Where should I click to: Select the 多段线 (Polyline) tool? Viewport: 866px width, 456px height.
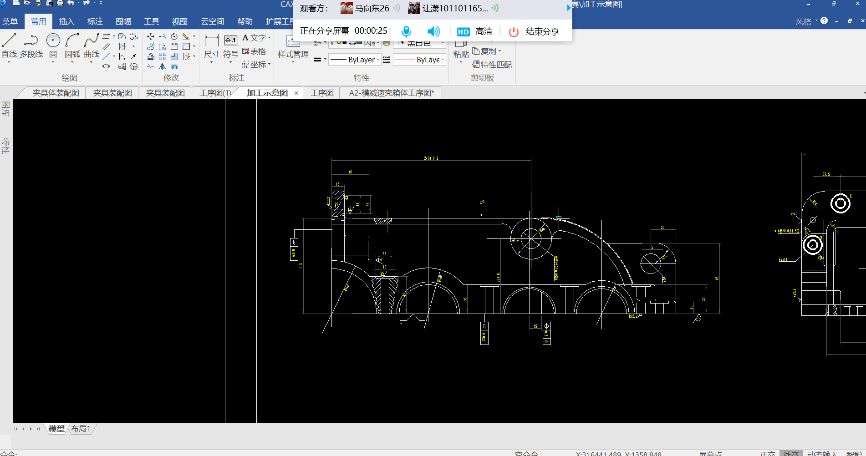[31, 46]
